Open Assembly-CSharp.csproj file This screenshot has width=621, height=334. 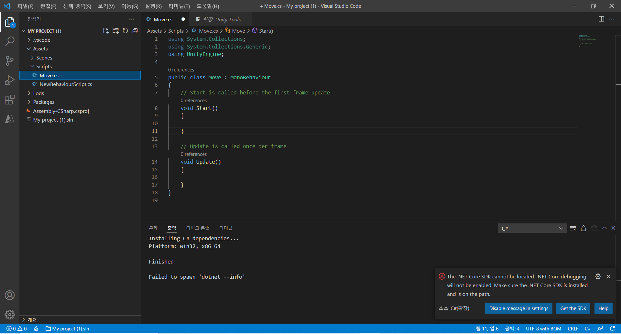pyautogui.click(x=80, y=111)
